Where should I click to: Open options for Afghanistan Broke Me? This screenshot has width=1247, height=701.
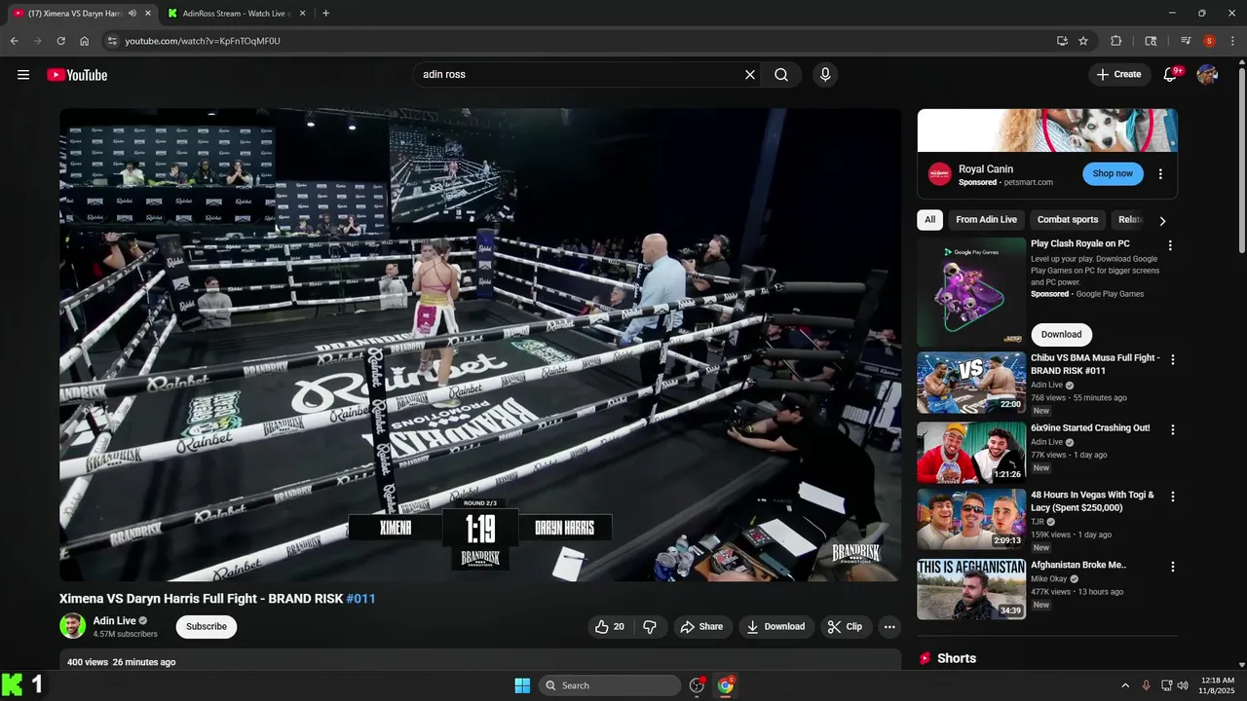1172,567
